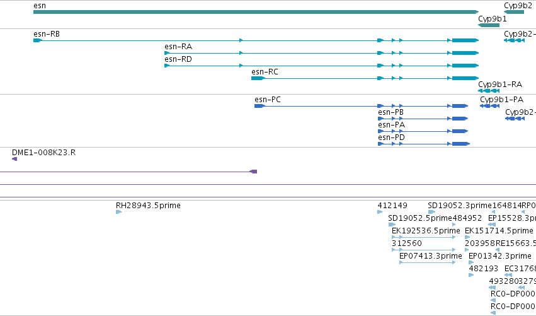Viewport: 536px width, 316px height.
Task: Click the 412149 EST label
Action: click(392, 206)
